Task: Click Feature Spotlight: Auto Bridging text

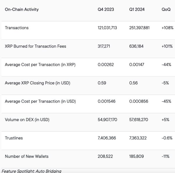Action: coord(31,171)
